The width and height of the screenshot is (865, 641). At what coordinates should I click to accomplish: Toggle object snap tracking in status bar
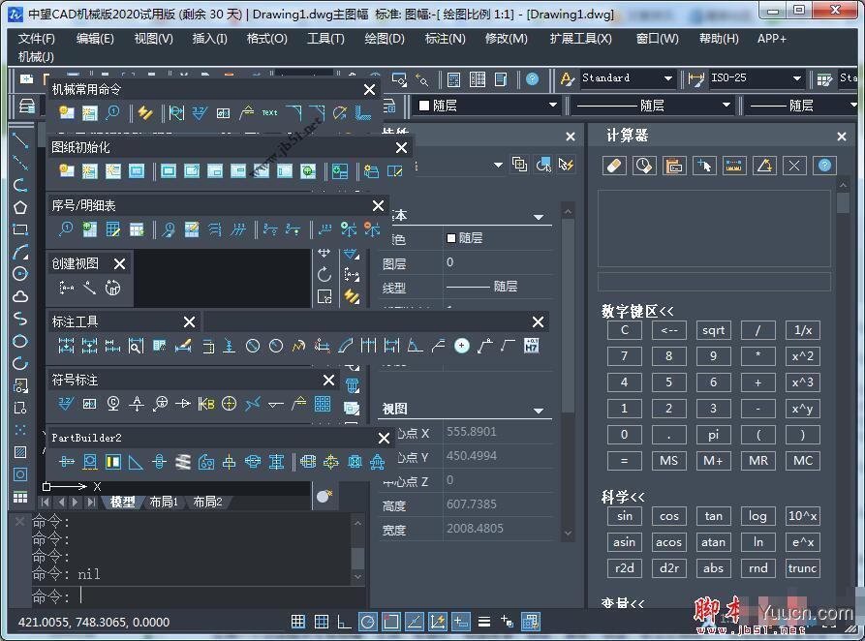coord(415,622)
